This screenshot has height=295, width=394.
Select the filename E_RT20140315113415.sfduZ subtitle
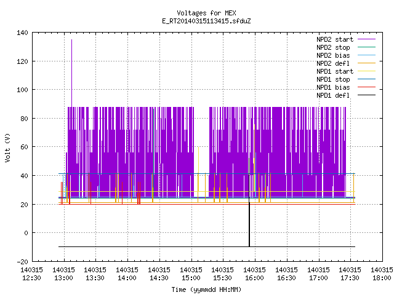tap(206, 21)
